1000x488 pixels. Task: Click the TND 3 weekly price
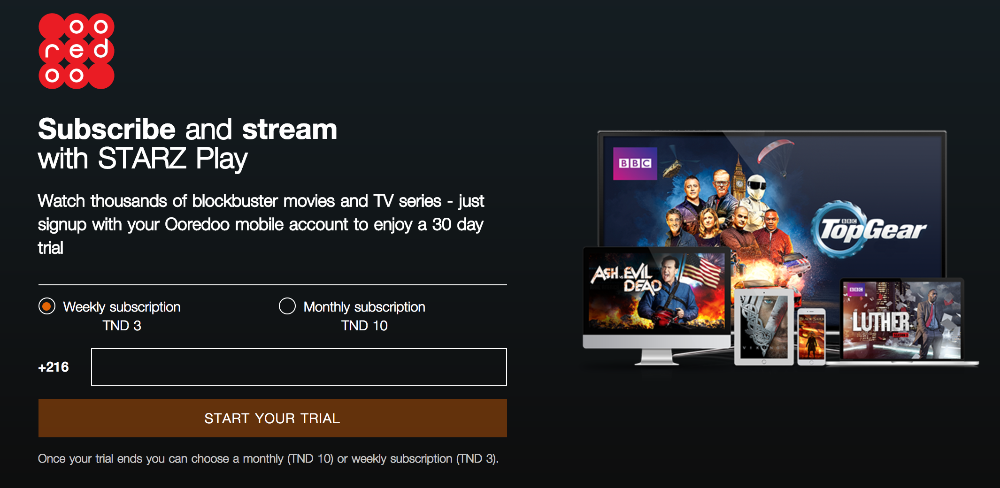click(122, 326)
